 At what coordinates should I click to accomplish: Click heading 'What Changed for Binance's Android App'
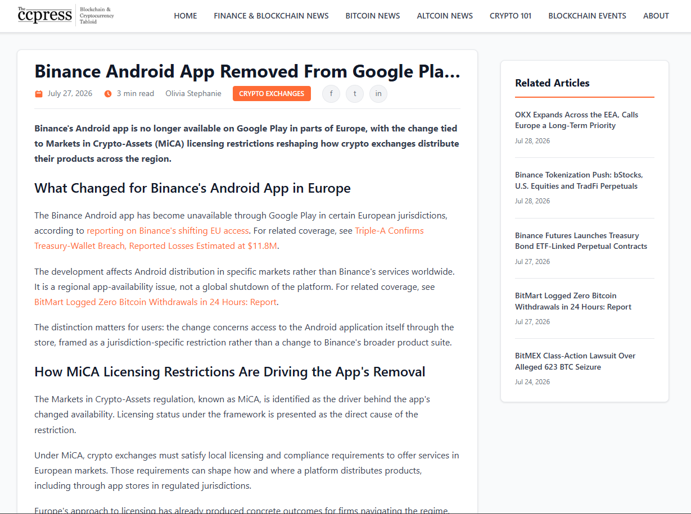coord(192,188)
